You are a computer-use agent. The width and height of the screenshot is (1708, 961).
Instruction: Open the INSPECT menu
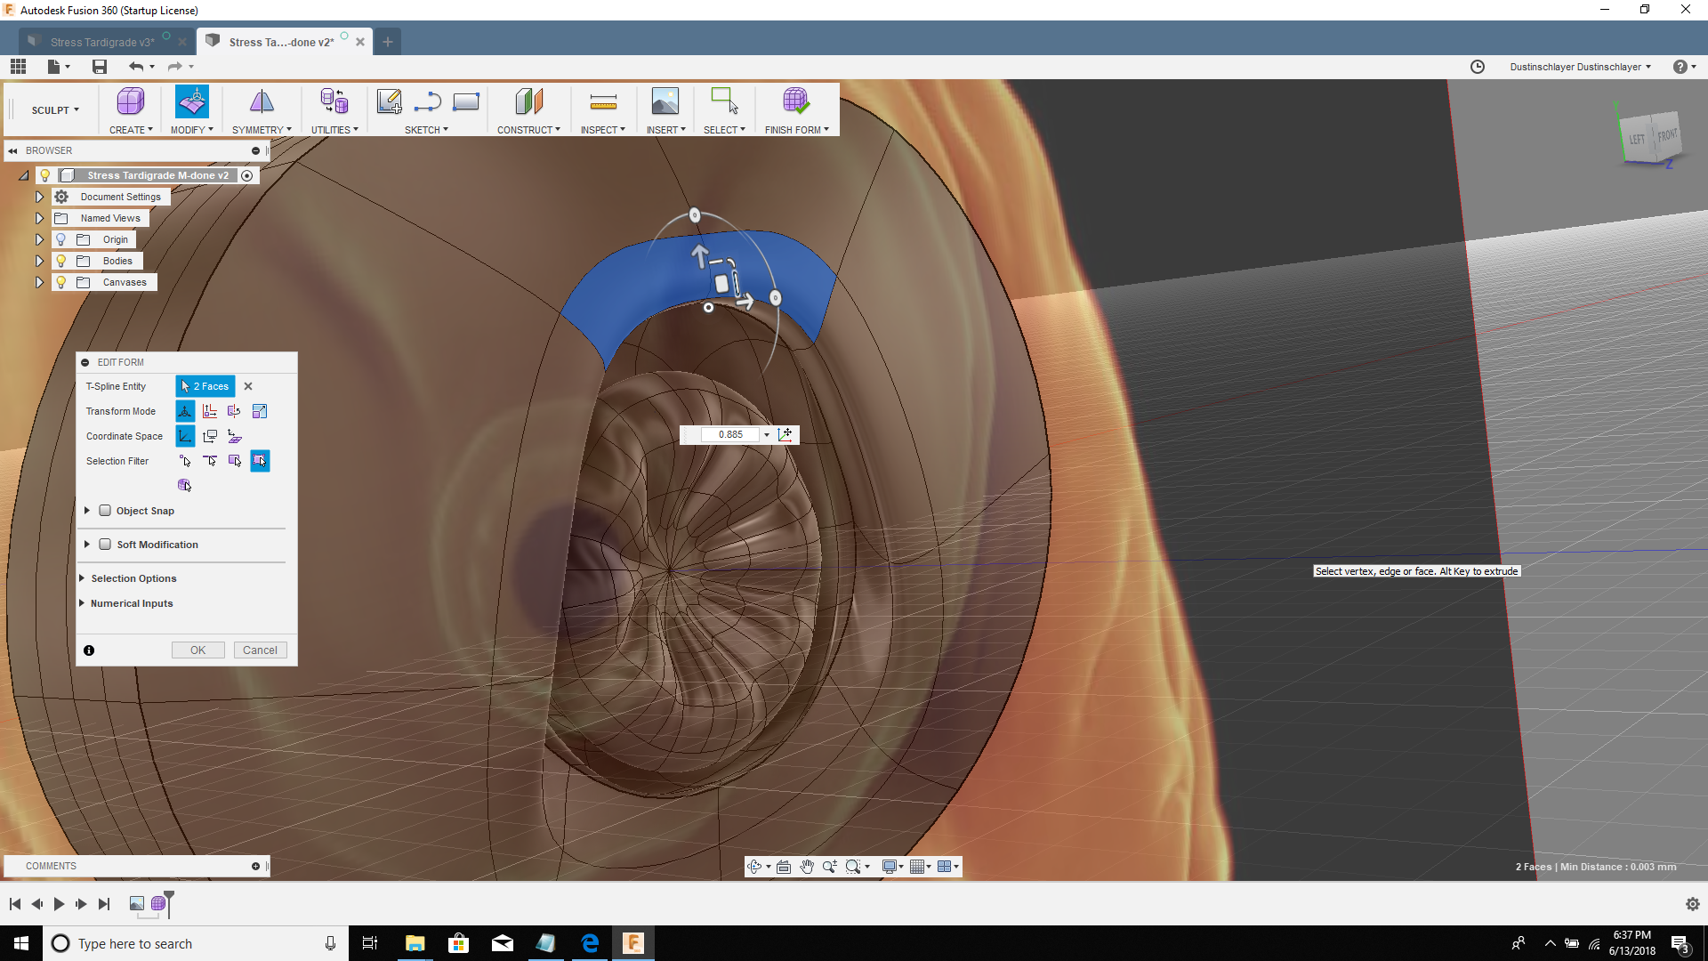coord(603,130)
